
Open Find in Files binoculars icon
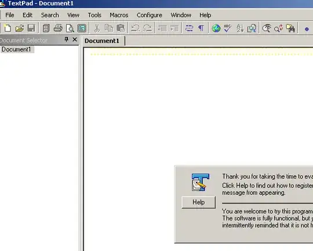pyautogui.click(x=290, y=28)
